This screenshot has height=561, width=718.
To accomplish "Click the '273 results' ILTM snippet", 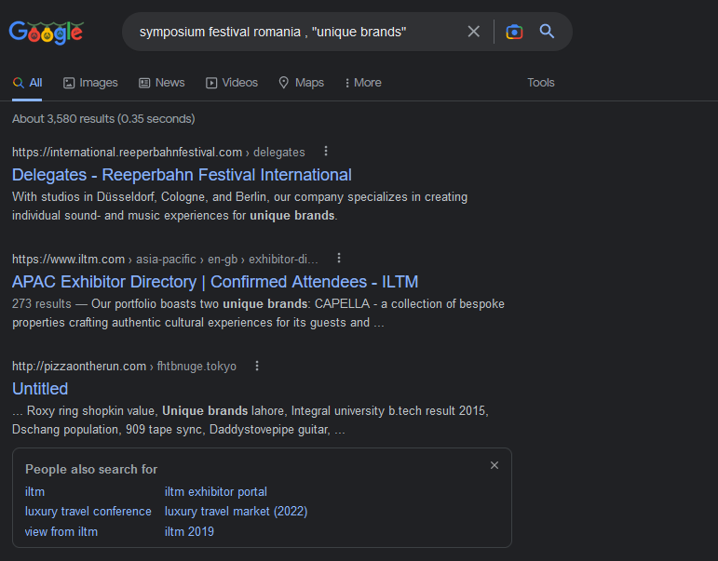I will pyautogui.click(x=258, y=314).
